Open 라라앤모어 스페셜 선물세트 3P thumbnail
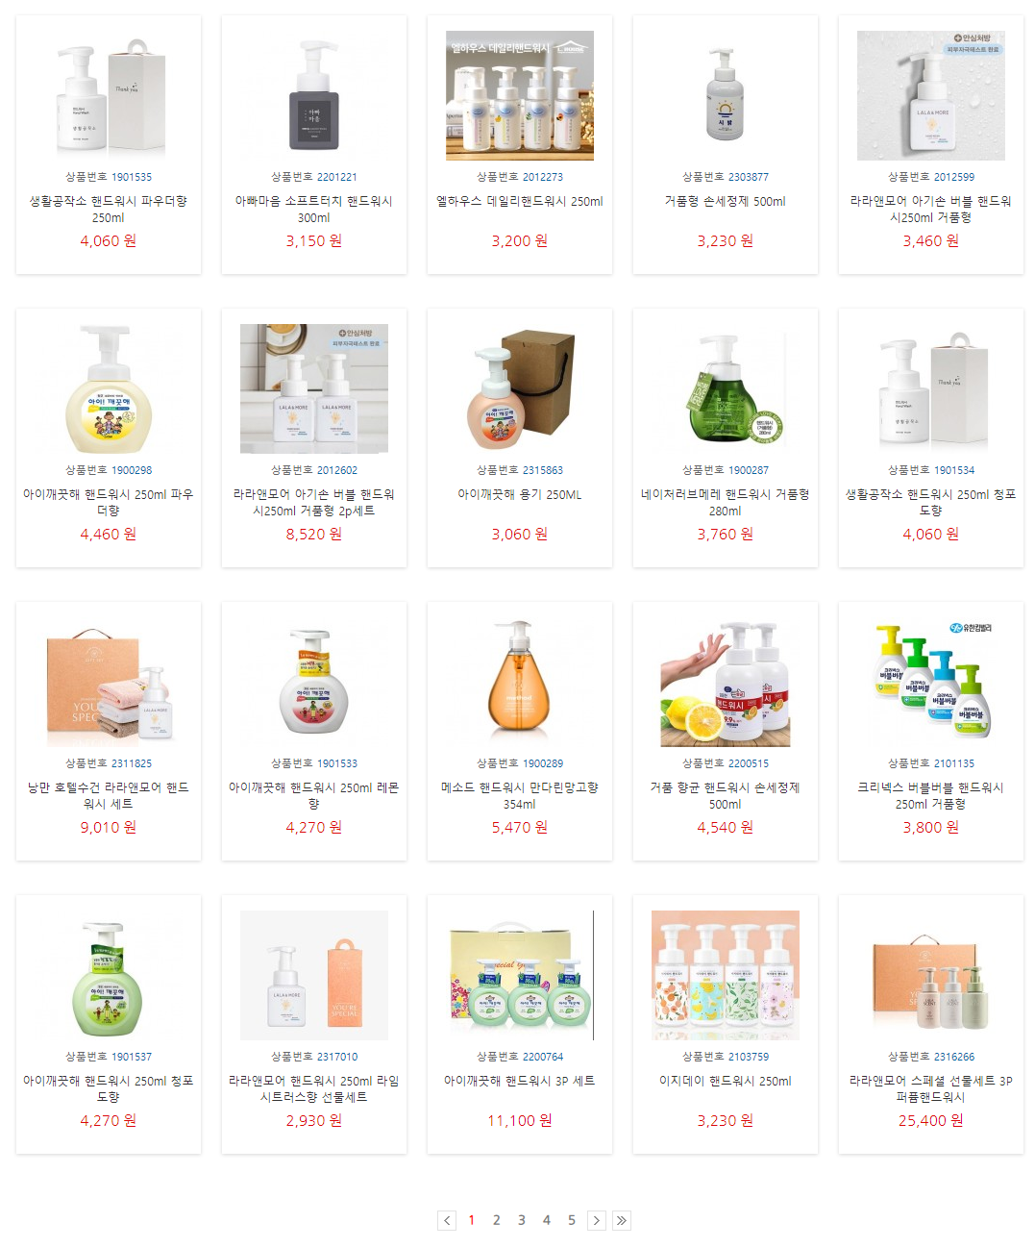The image size is (1035, 1248). point(931,975)
